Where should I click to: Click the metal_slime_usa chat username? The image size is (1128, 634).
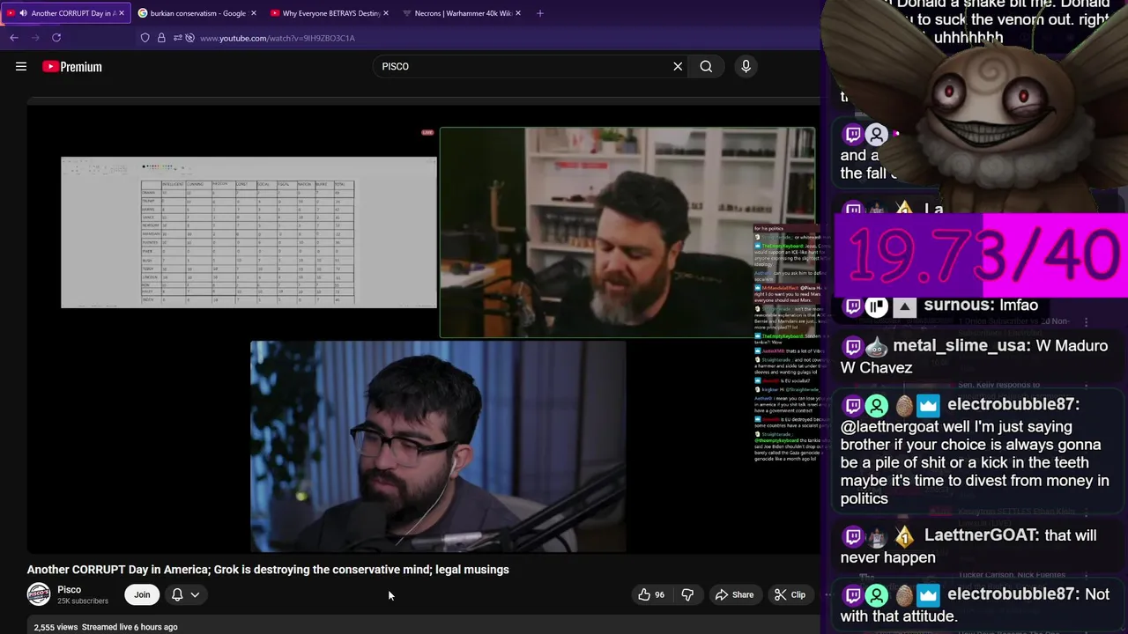(x=961, y=346)
